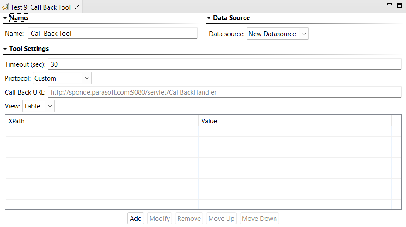Minimize the editor panel

tap(389, 5)
